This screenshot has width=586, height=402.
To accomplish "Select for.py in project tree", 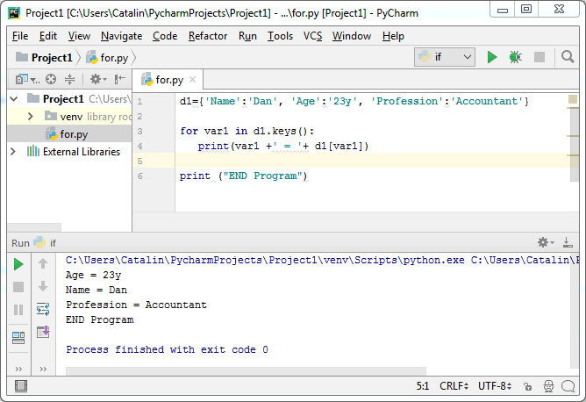I will pyautogui.click(x=69, y=134).
